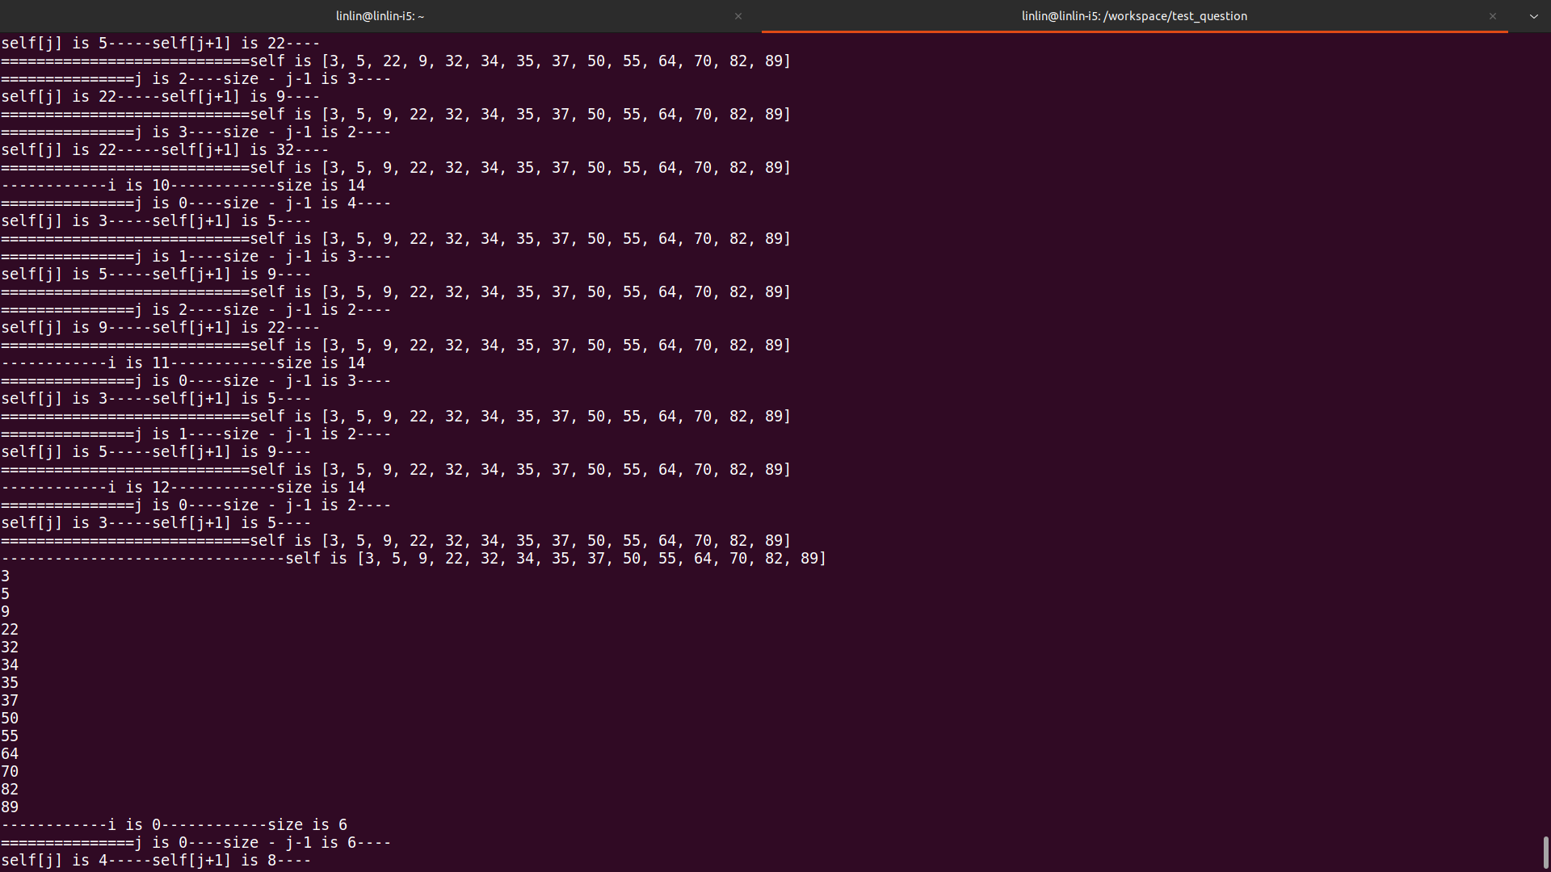Click the printed number 50 output line
Image resolution: width=1551 pixels, height=872 pixels.
pos(10,719)
